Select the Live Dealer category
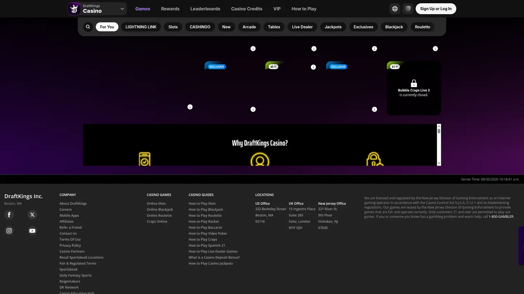This screenshot has width=524, height=294. pyautogui.click(x=302, y=27)
